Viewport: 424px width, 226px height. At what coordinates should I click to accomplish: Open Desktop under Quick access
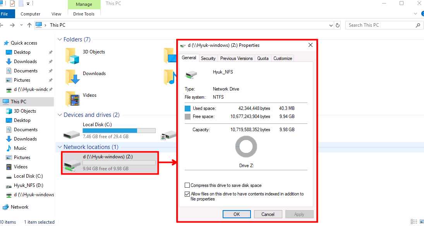point(22,52)
